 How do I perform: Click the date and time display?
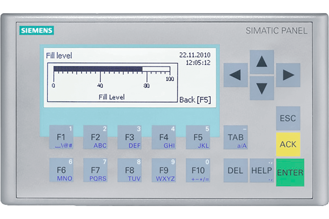tap(194, 59)
